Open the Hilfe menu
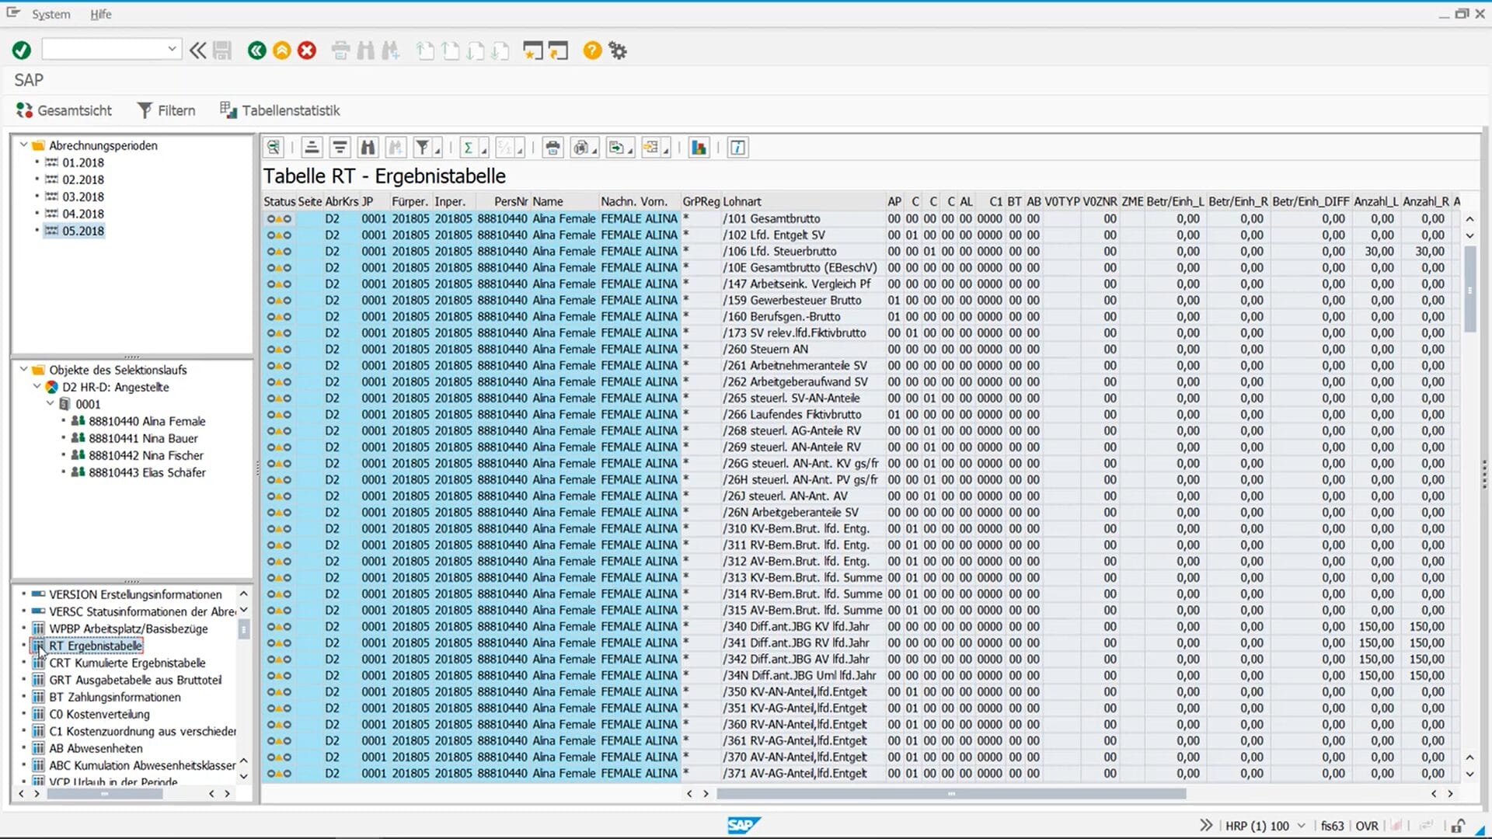 100,14
